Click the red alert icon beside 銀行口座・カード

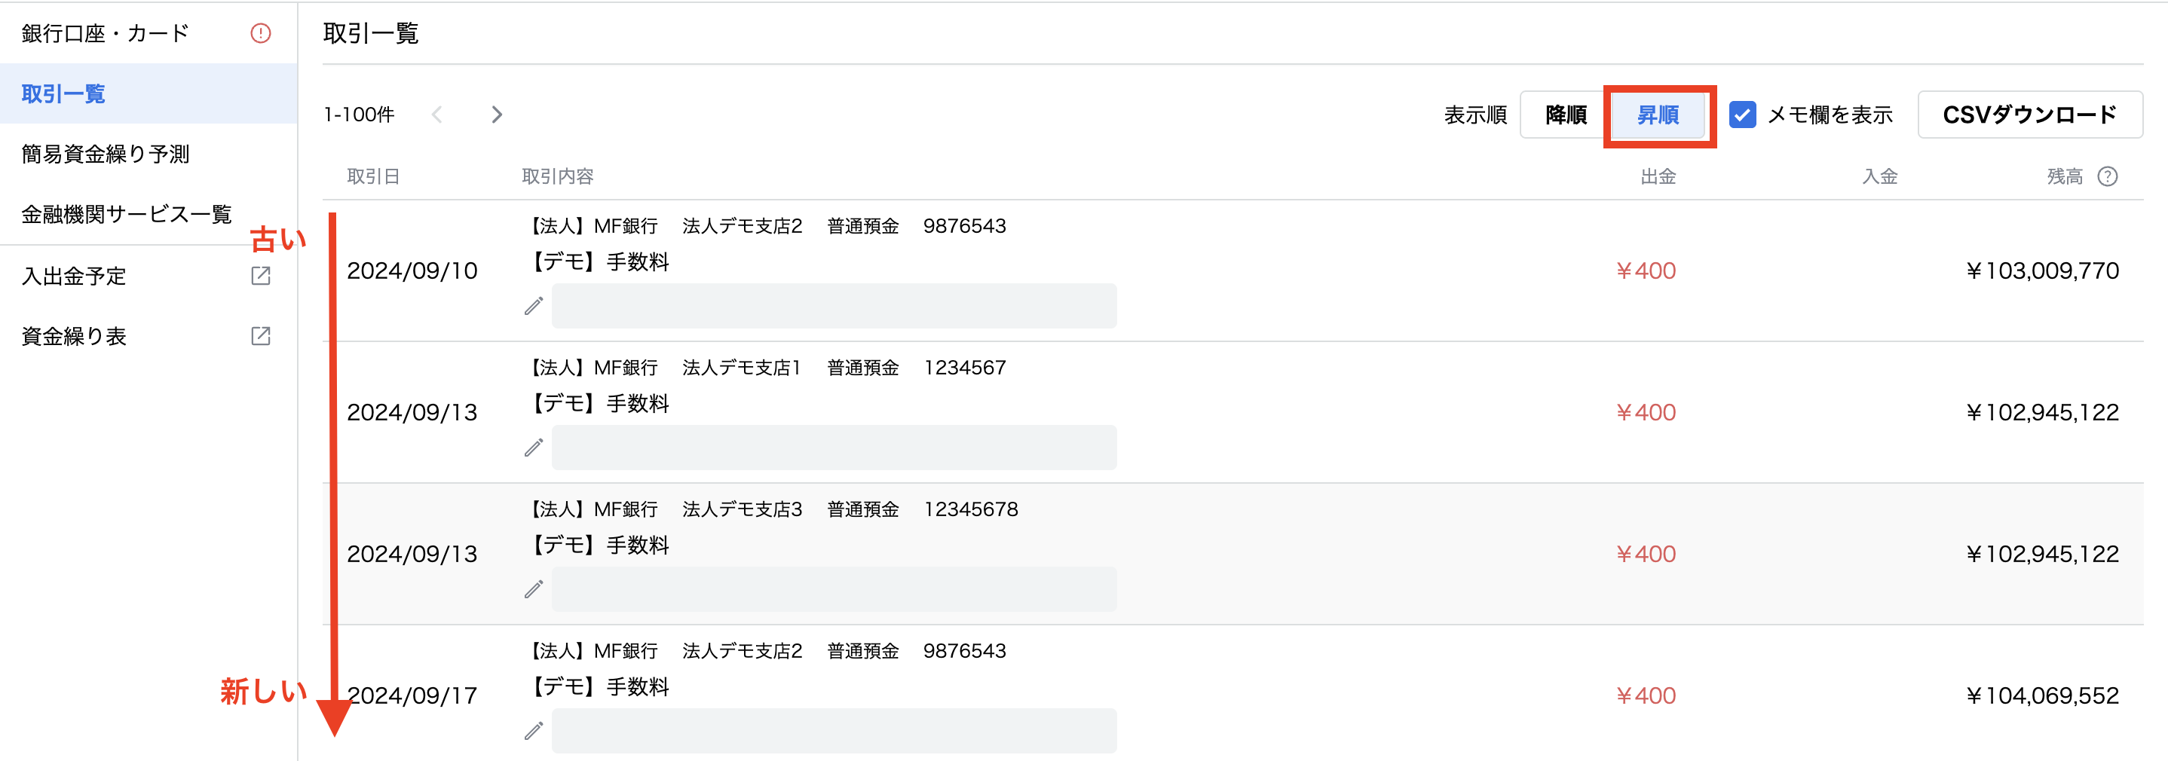coord(261,34)
